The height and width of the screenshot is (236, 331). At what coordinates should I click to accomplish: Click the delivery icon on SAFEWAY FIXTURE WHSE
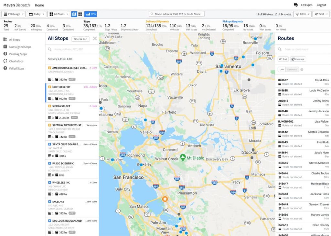click(49, 125)
